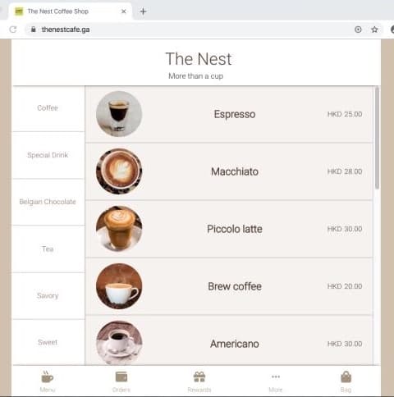Choose the Tea category
Image resolution: width=394 pixels, height=397 pixels.
point(48,249)
